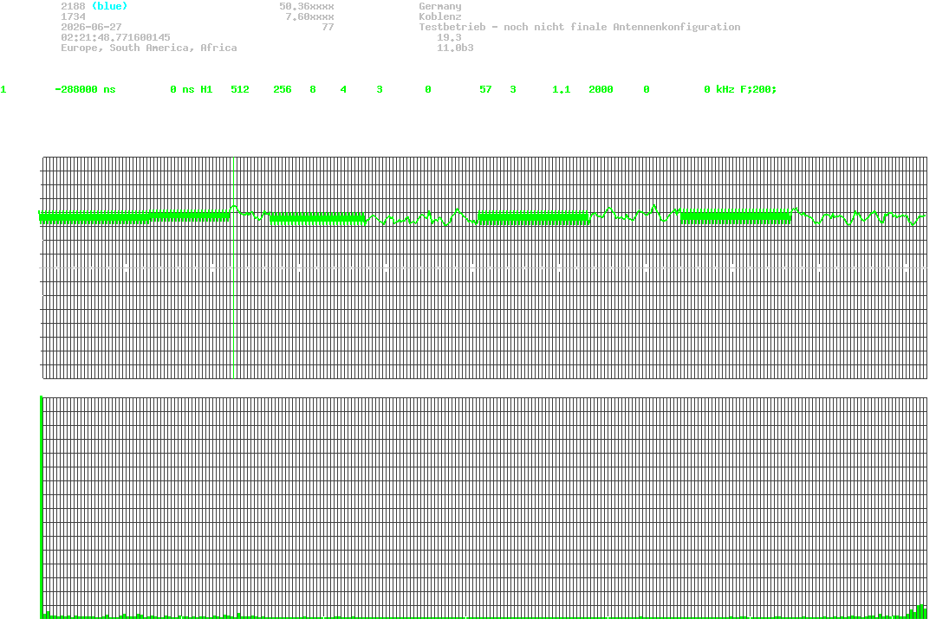
Task: Click the 'Testbetrieb' comment line
Action: [x=579, y=27]
